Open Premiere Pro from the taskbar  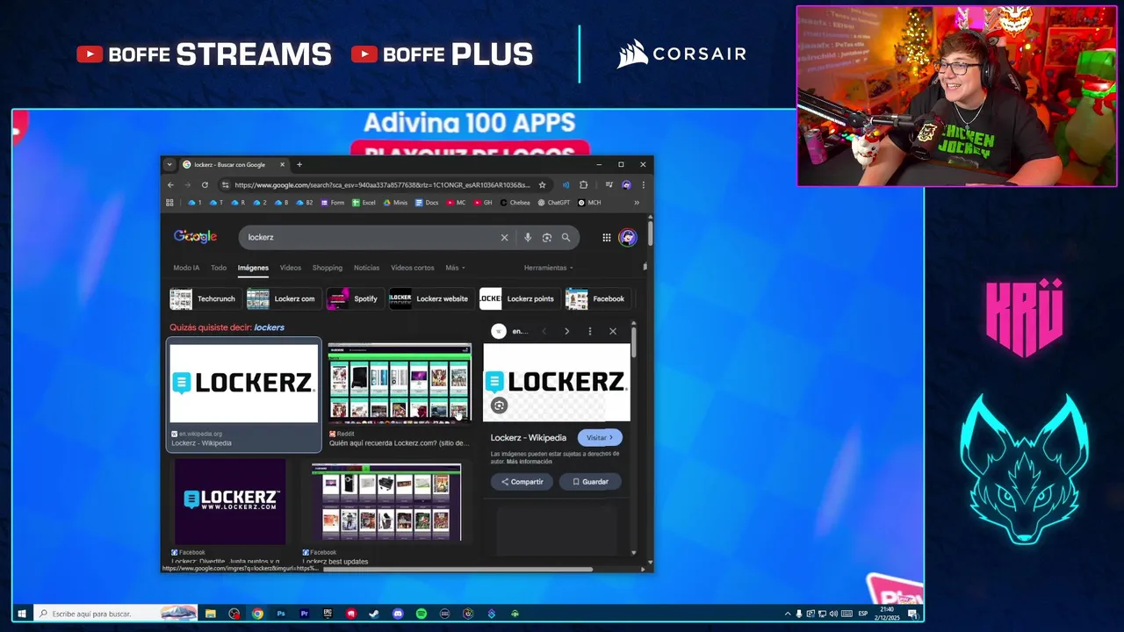305,614
